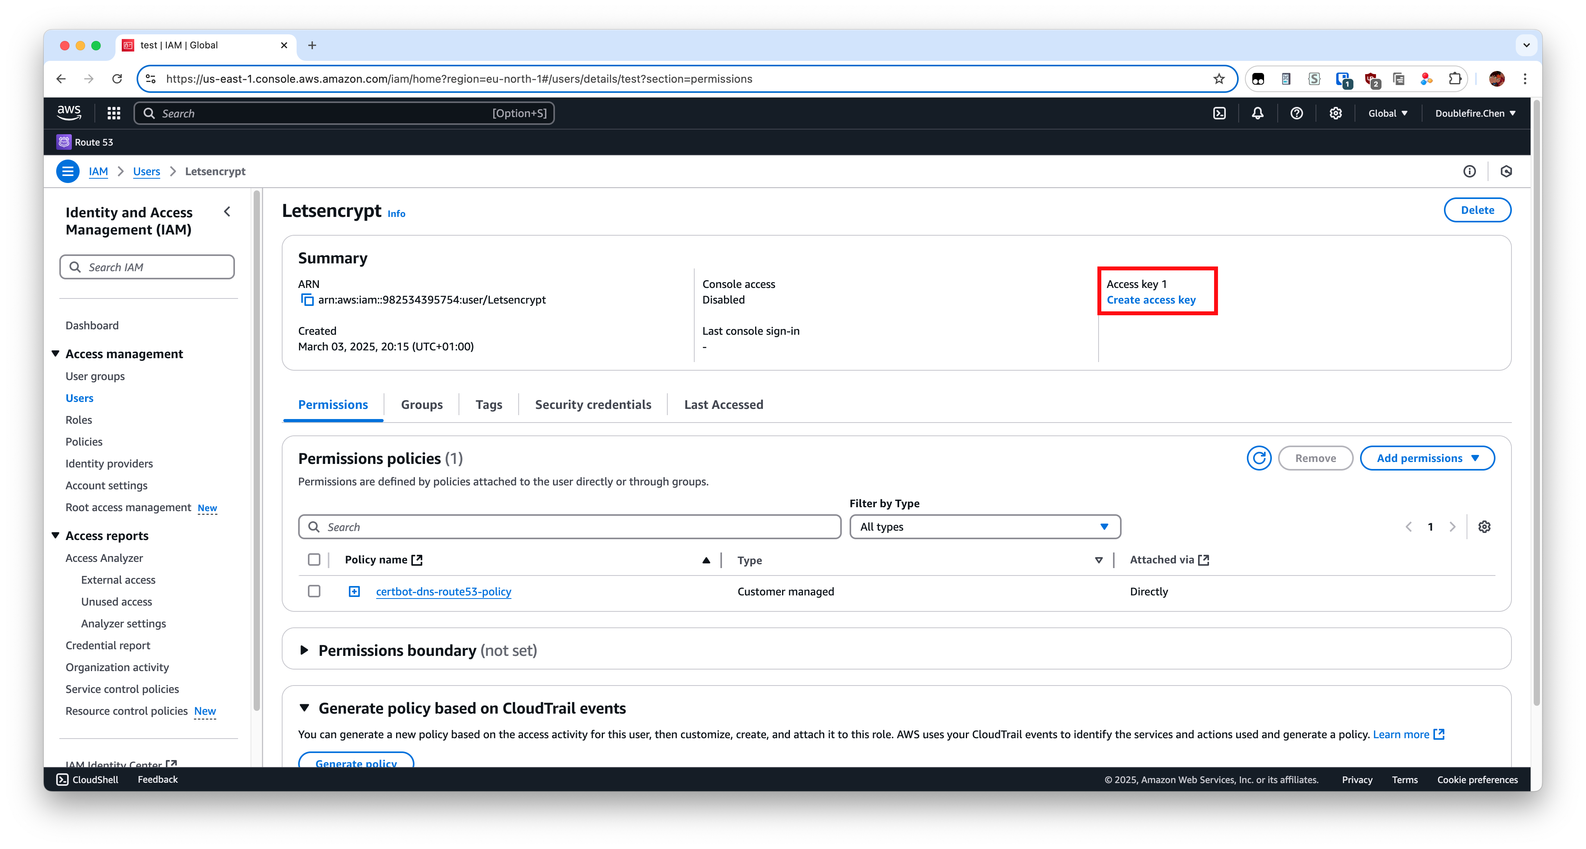Image resolution: width=1586 pixels, height=849 pixels.
Task: Collapse the Access management nav group
Action: coord(55,353)
